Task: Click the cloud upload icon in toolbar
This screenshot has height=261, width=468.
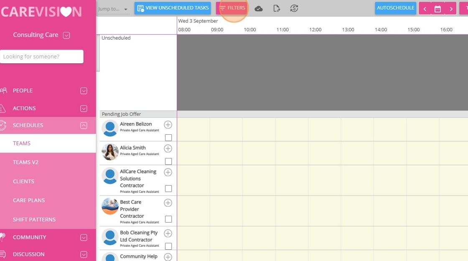Action: pos(259,9)
